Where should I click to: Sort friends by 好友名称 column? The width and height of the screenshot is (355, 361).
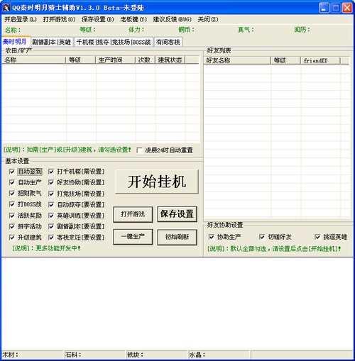click(237, 60)
